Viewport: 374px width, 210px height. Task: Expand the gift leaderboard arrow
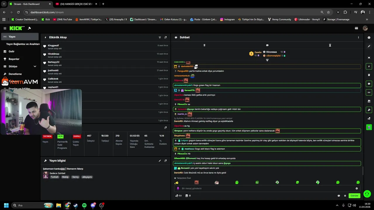pyautogui.click(x=267, y=60)
